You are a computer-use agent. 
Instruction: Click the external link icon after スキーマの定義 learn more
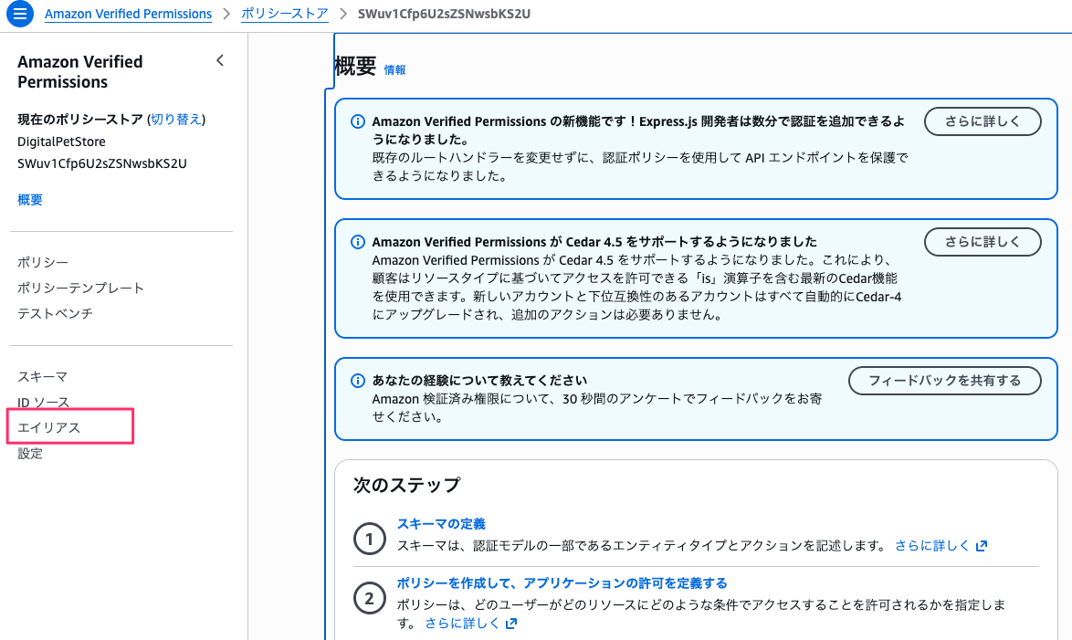(983, 545)
